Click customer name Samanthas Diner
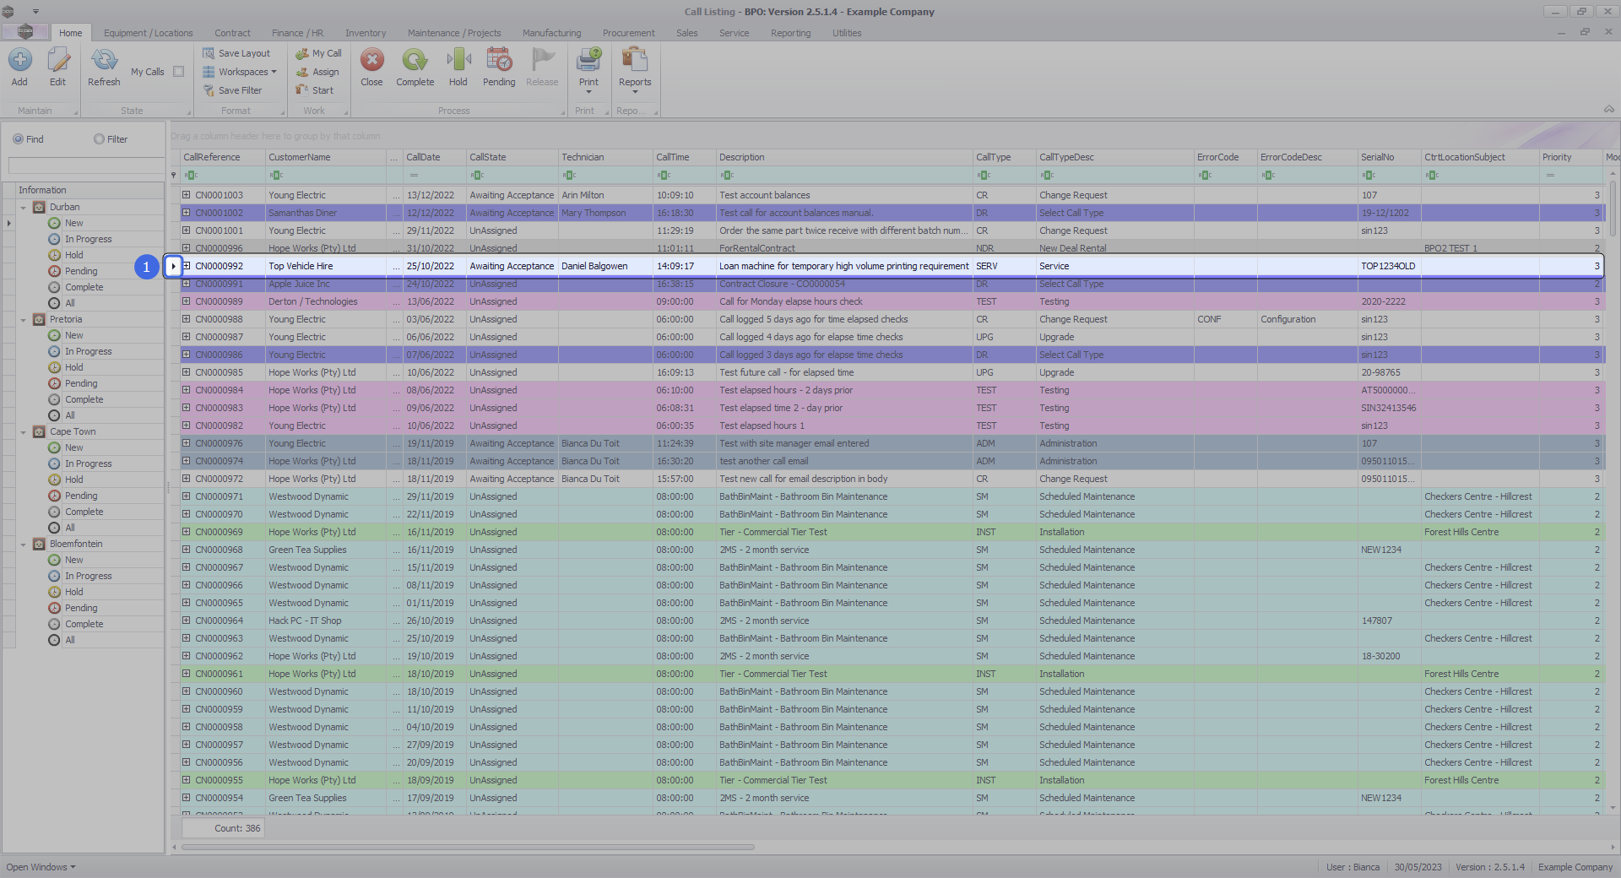The width and height of the screenshot is (1621, 878). pyautogui.click(x=302, y=213)
